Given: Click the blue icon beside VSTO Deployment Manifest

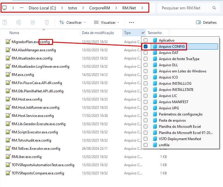Looking at the screenshot, I should (155, 139).
